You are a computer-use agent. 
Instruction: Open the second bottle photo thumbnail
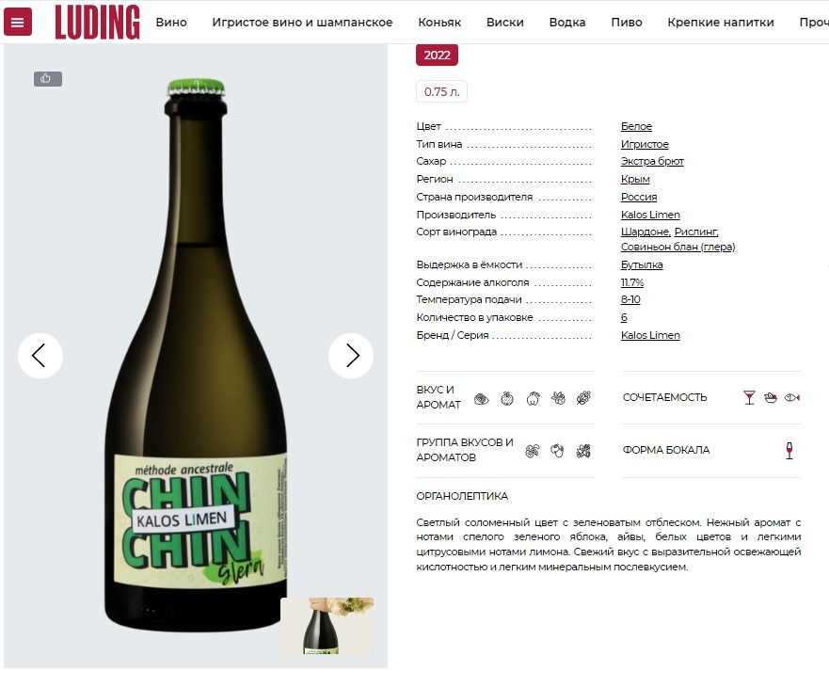tap(327, 626)
